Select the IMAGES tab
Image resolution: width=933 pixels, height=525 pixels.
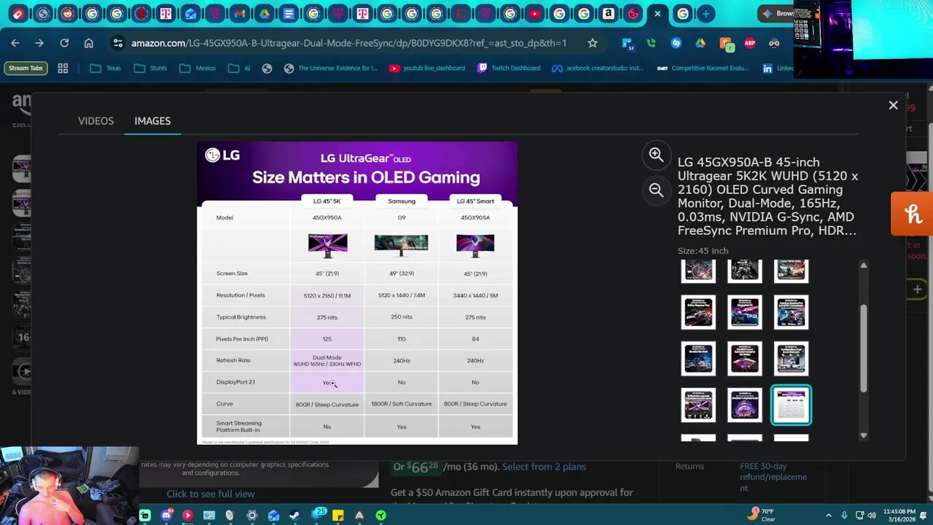pos(152,121)
